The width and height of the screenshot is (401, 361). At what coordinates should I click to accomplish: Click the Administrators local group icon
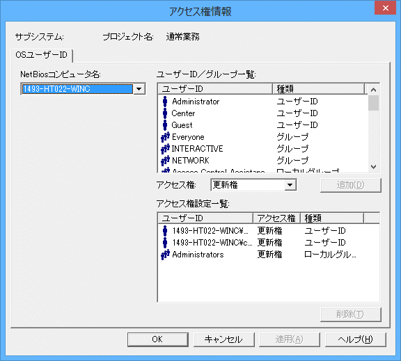165,255
